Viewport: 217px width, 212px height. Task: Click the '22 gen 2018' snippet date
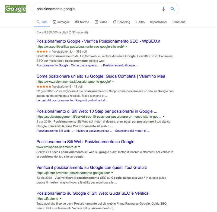point(45,91)
